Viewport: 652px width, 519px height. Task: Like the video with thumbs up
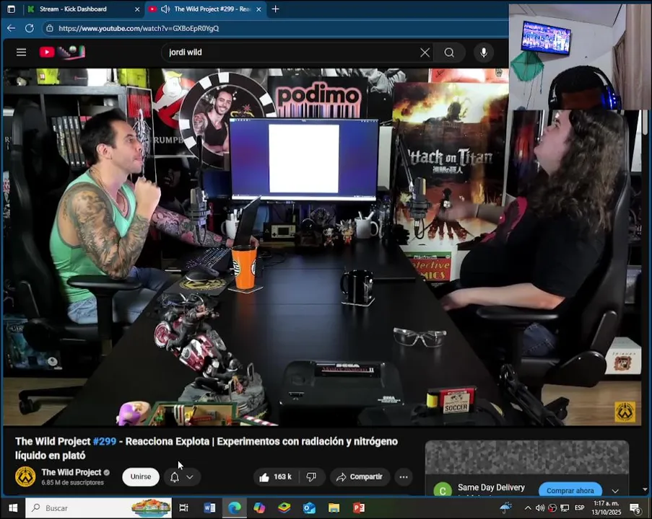point(275,476)
